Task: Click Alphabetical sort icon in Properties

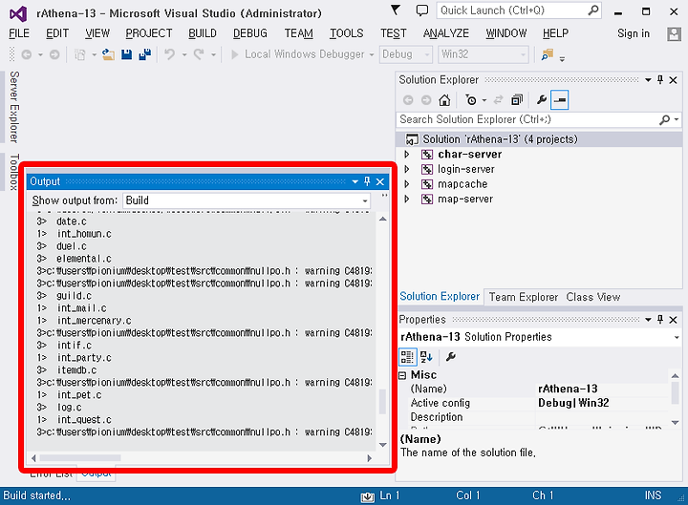Action: pyautogui.click(x=426, y=357)
